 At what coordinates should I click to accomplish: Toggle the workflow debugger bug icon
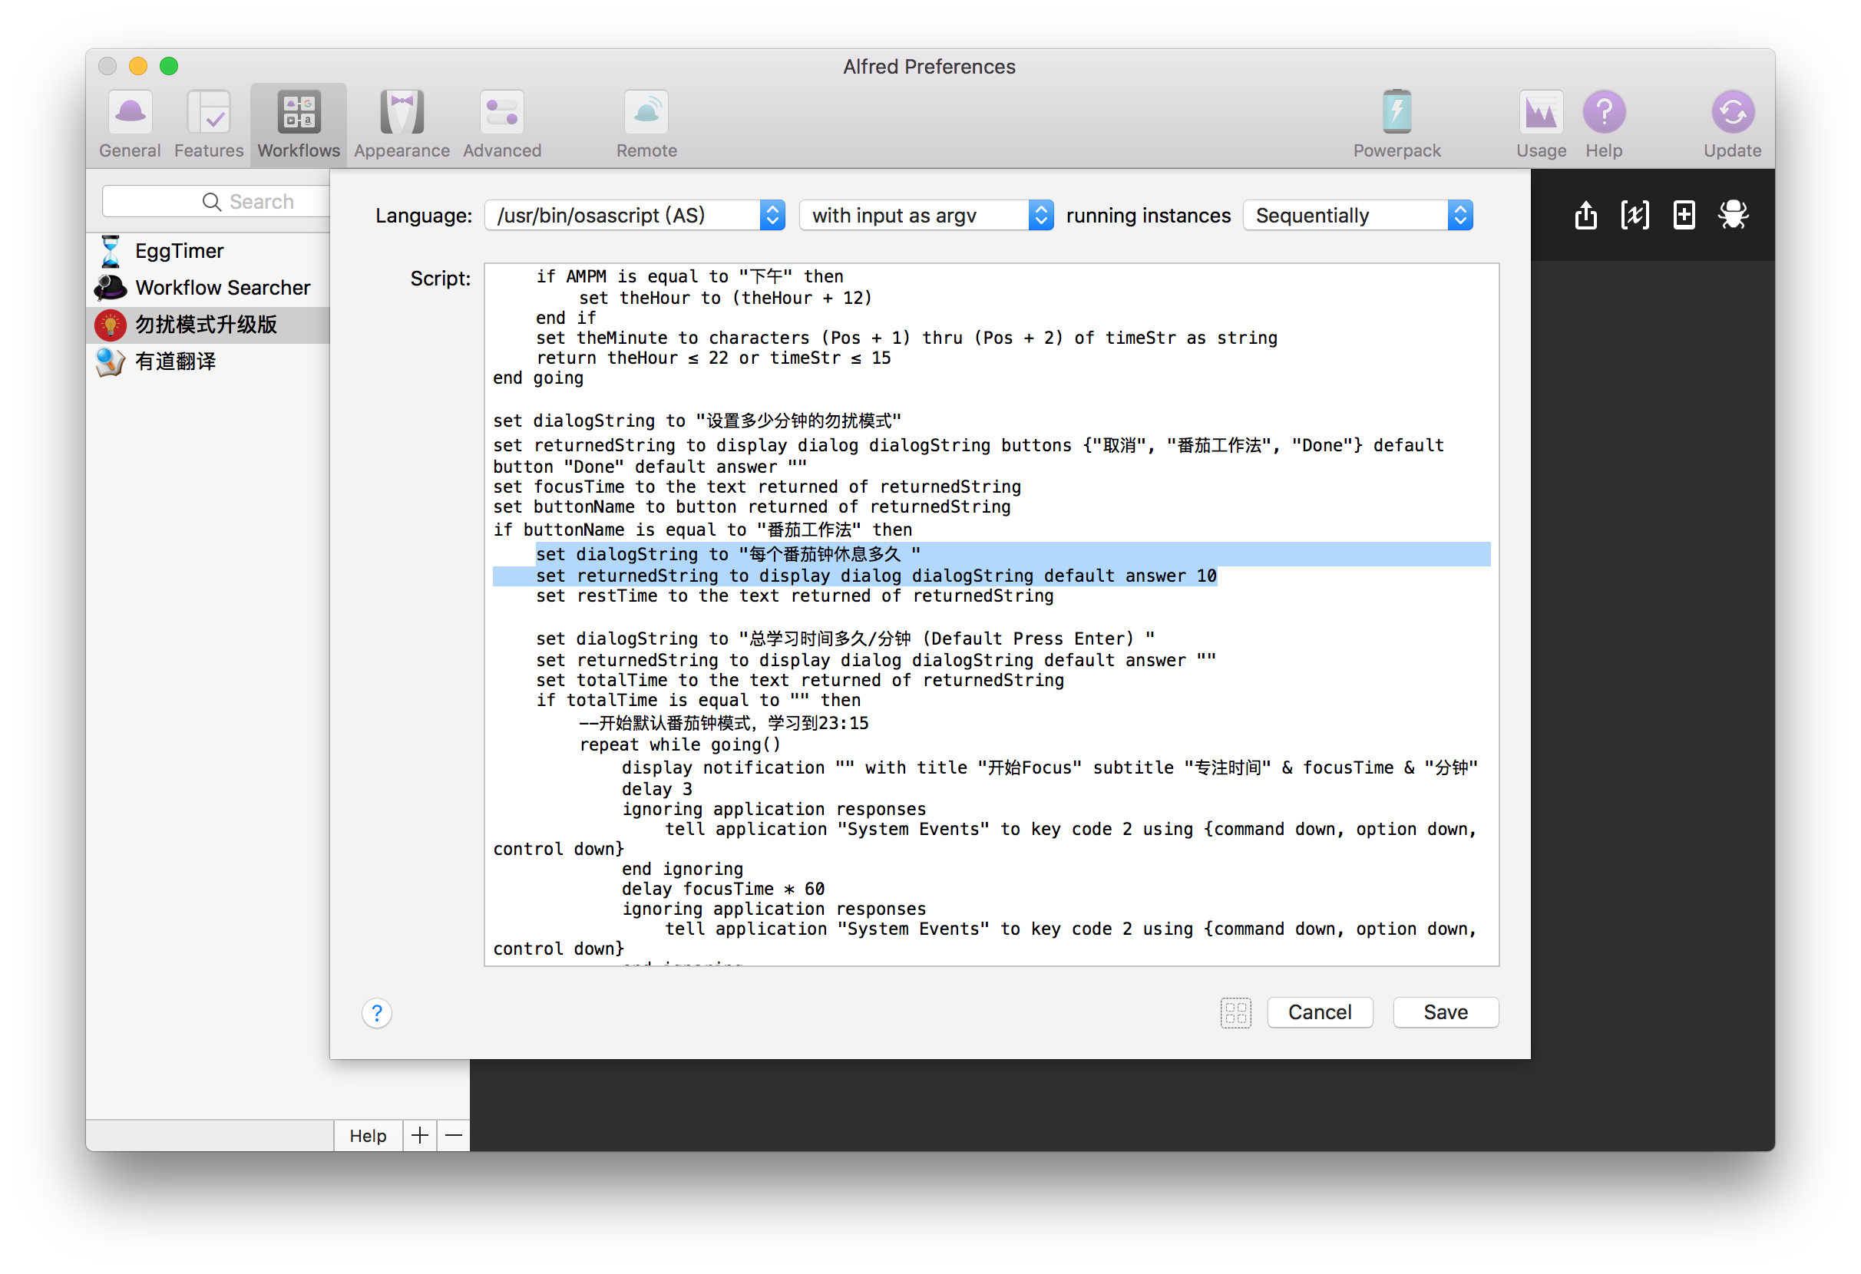1733,215
